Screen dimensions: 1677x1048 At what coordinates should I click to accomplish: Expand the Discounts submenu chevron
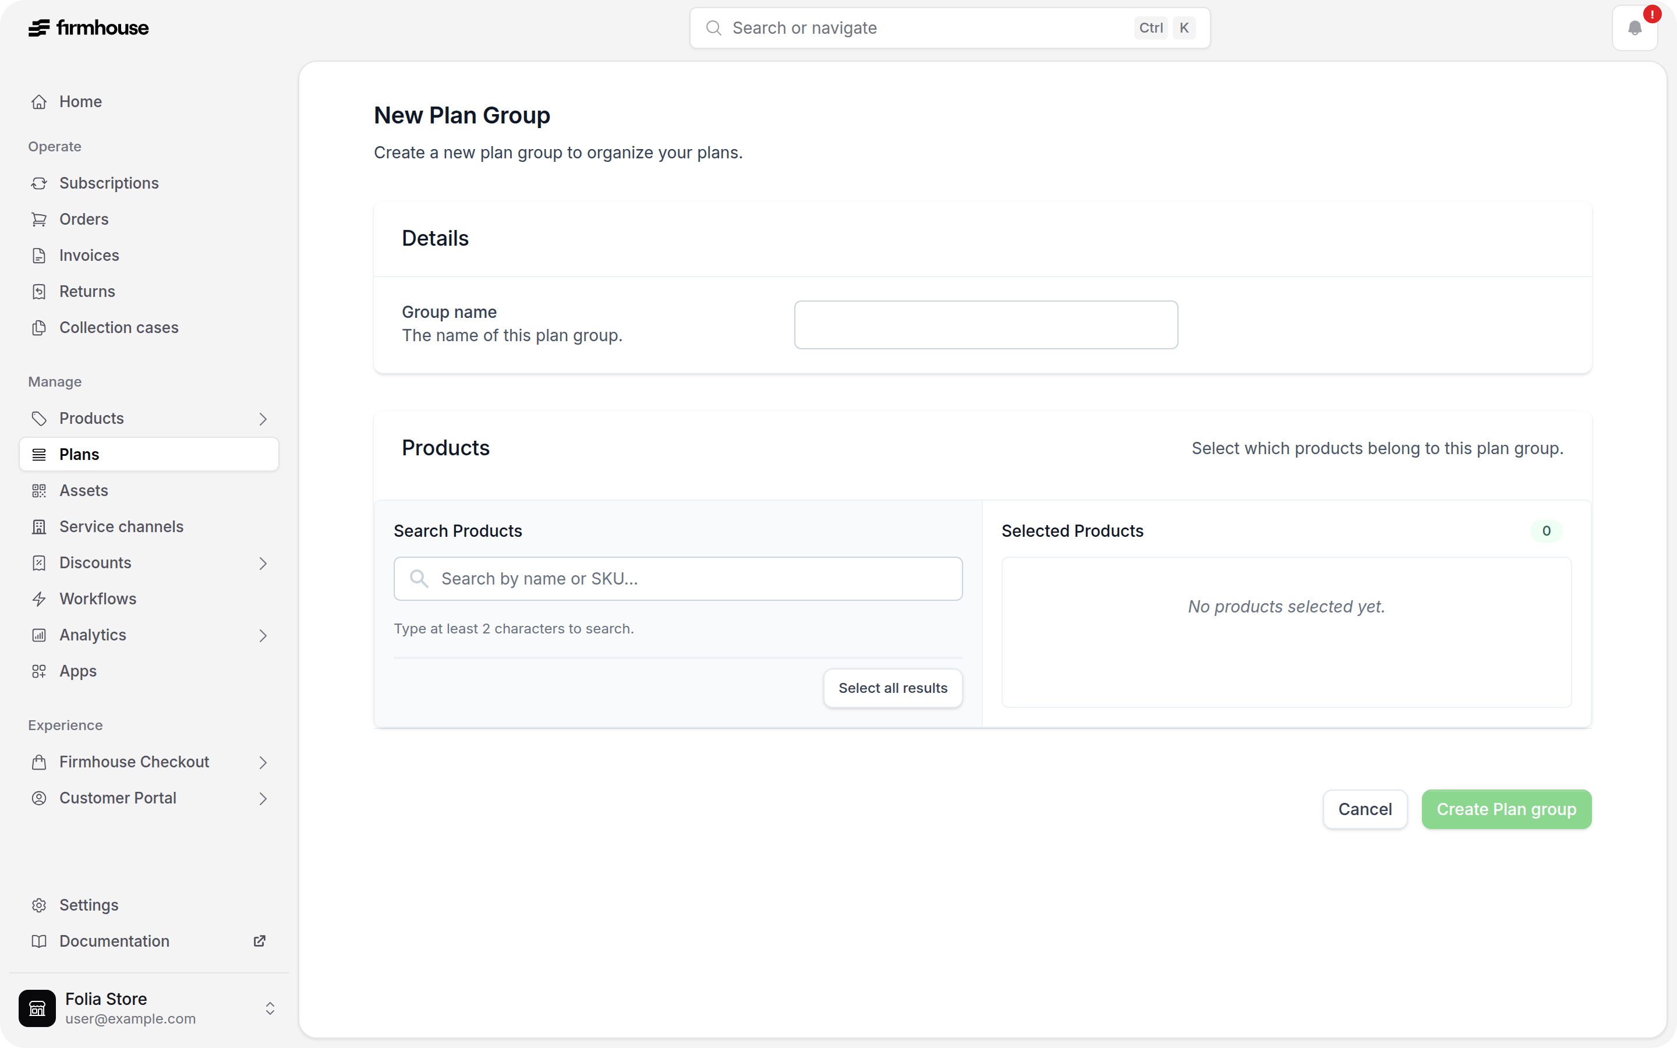tap(263, 563)
